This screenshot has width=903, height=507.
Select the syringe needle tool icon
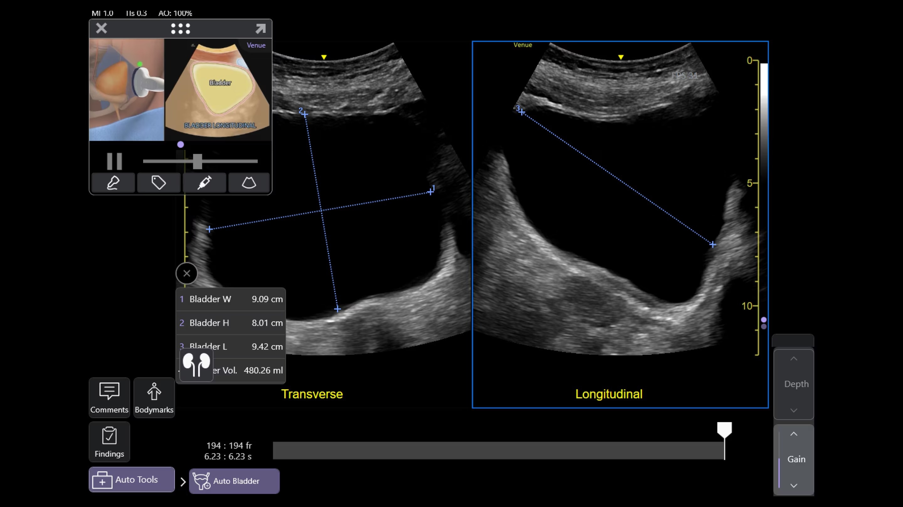(x=204, y=183)
